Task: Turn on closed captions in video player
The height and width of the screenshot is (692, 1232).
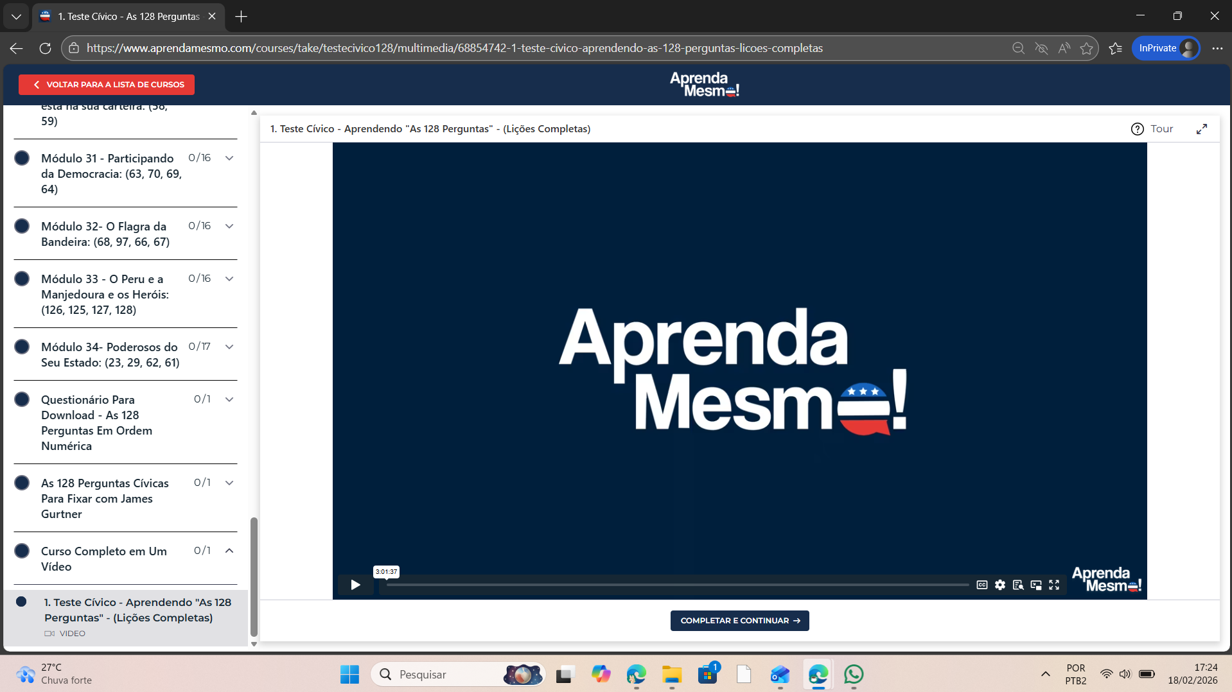Action: 981,585
